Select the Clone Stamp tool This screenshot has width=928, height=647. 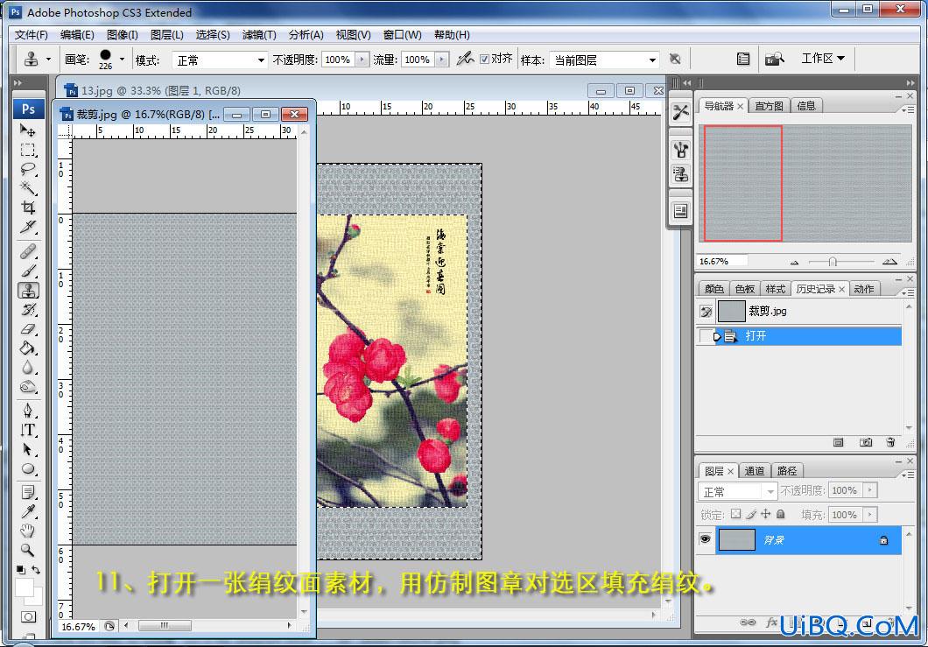click(x=28, y=290)
